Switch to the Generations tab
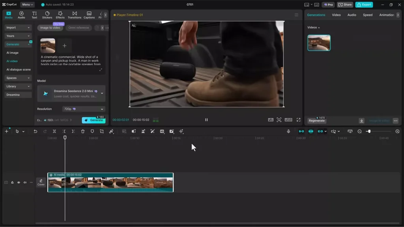Image resolution: width=404 pixels, height=227 pixels. [x=316, y=15]
